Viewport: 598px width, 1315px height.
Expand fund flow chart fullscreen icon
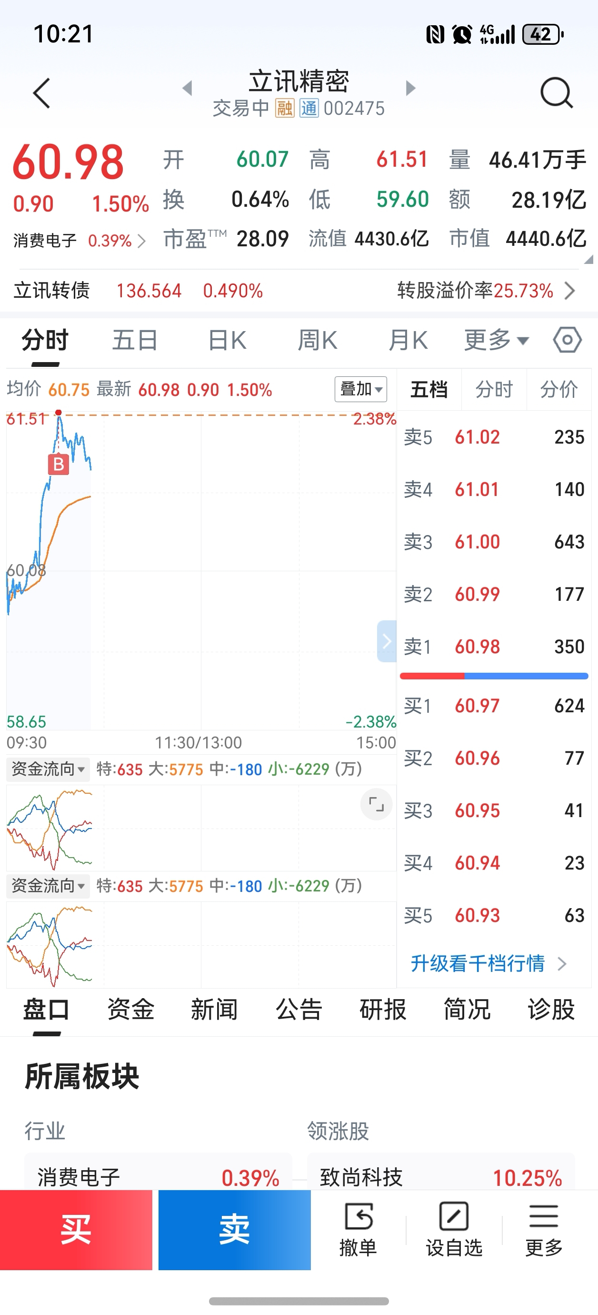point(376,805)
